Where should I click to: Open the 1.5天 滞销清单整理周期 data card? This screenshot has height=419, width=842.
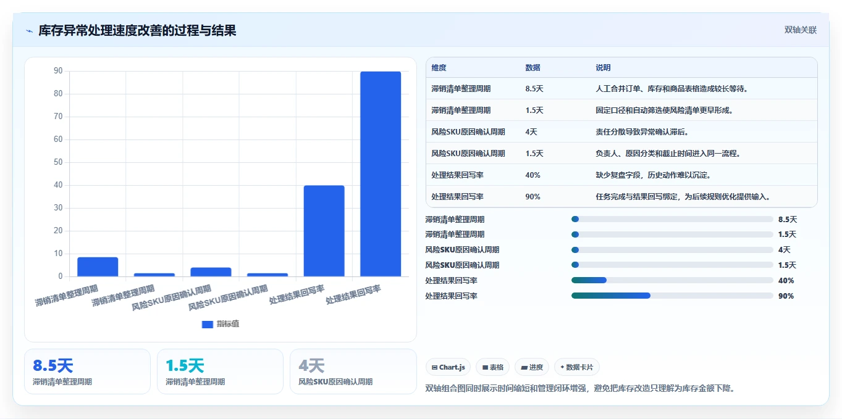220,371
